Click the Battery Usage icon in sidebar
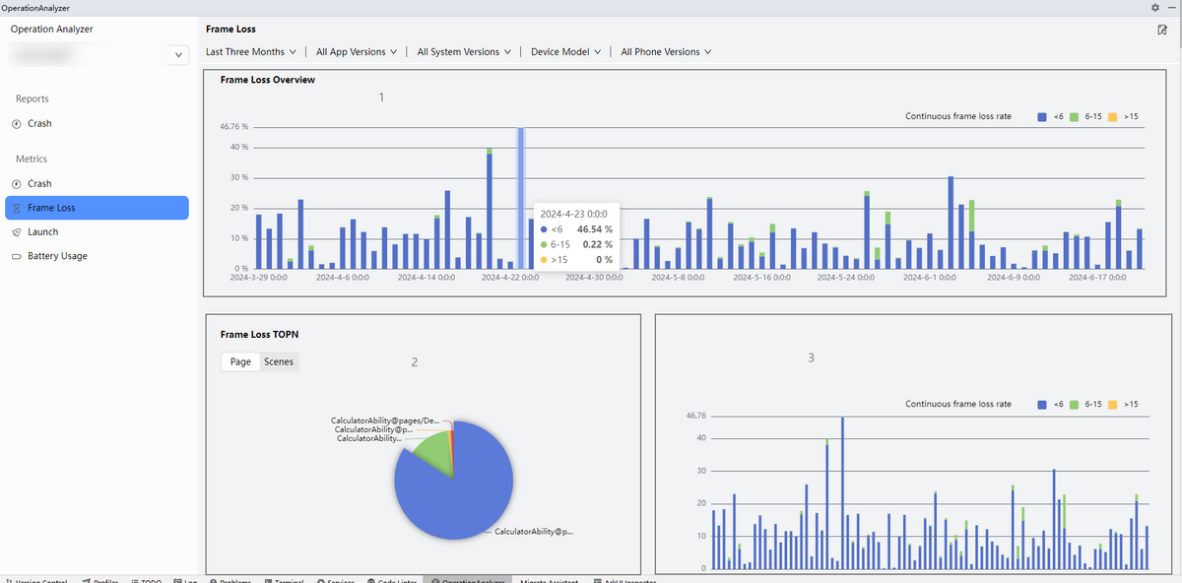1182x583 pixels. click(16, 256)
